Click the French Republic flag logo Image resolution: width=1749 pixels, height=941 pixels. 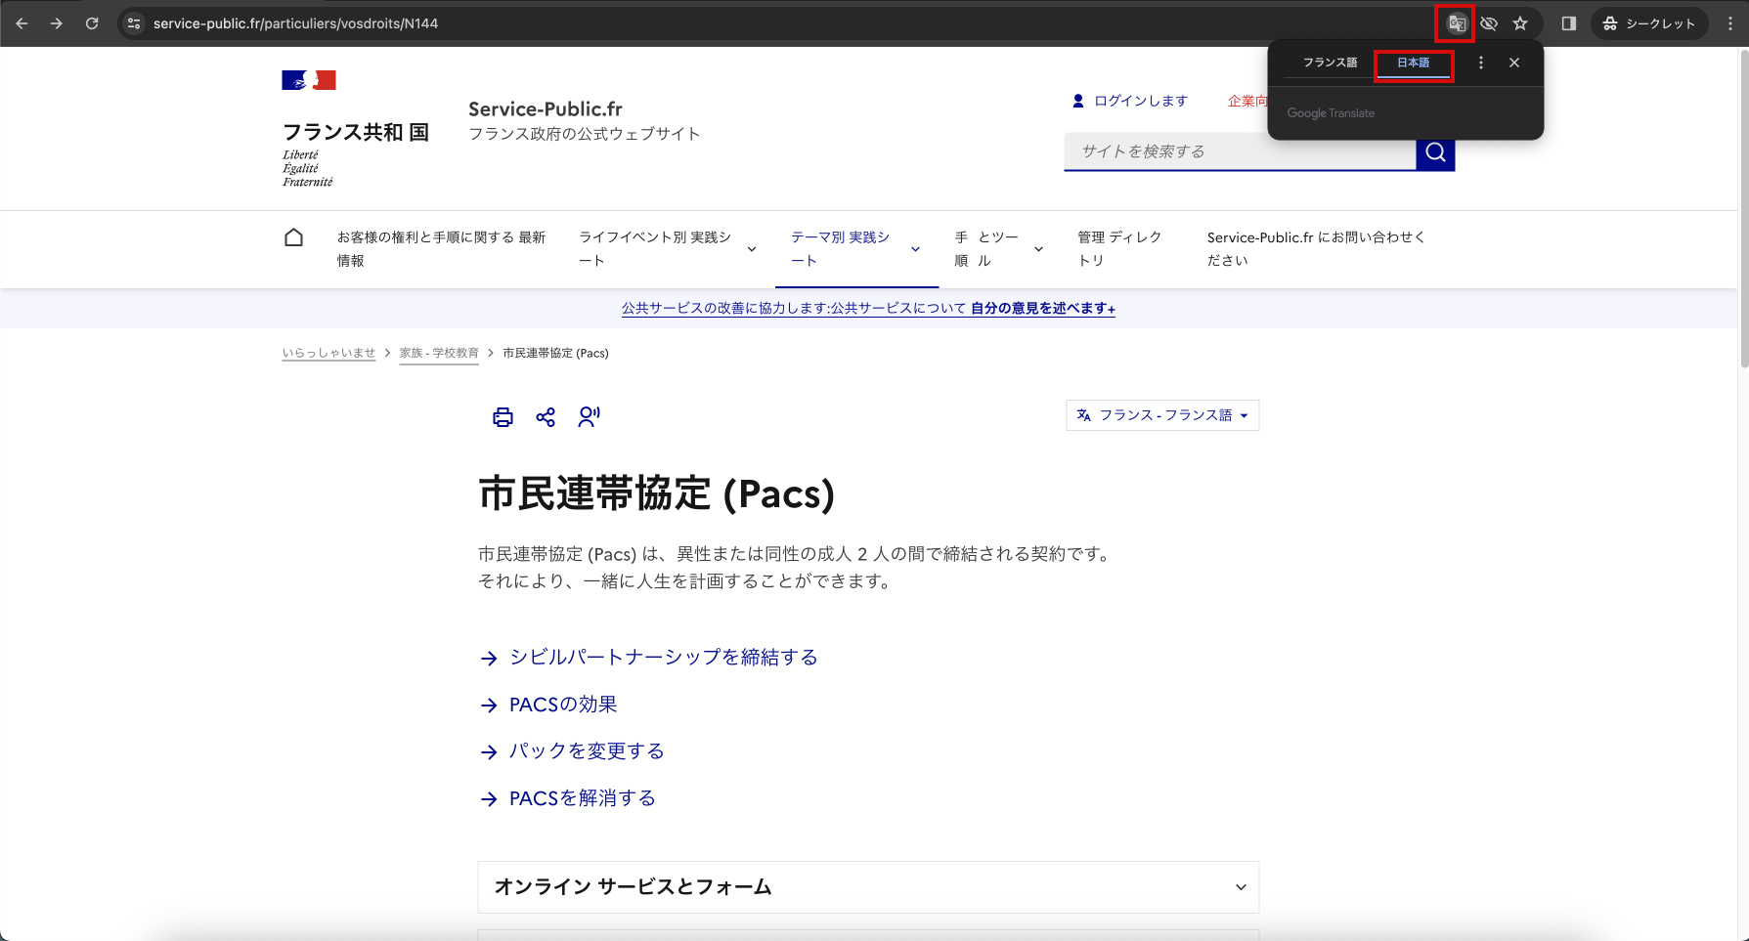[x=309, y=80]
